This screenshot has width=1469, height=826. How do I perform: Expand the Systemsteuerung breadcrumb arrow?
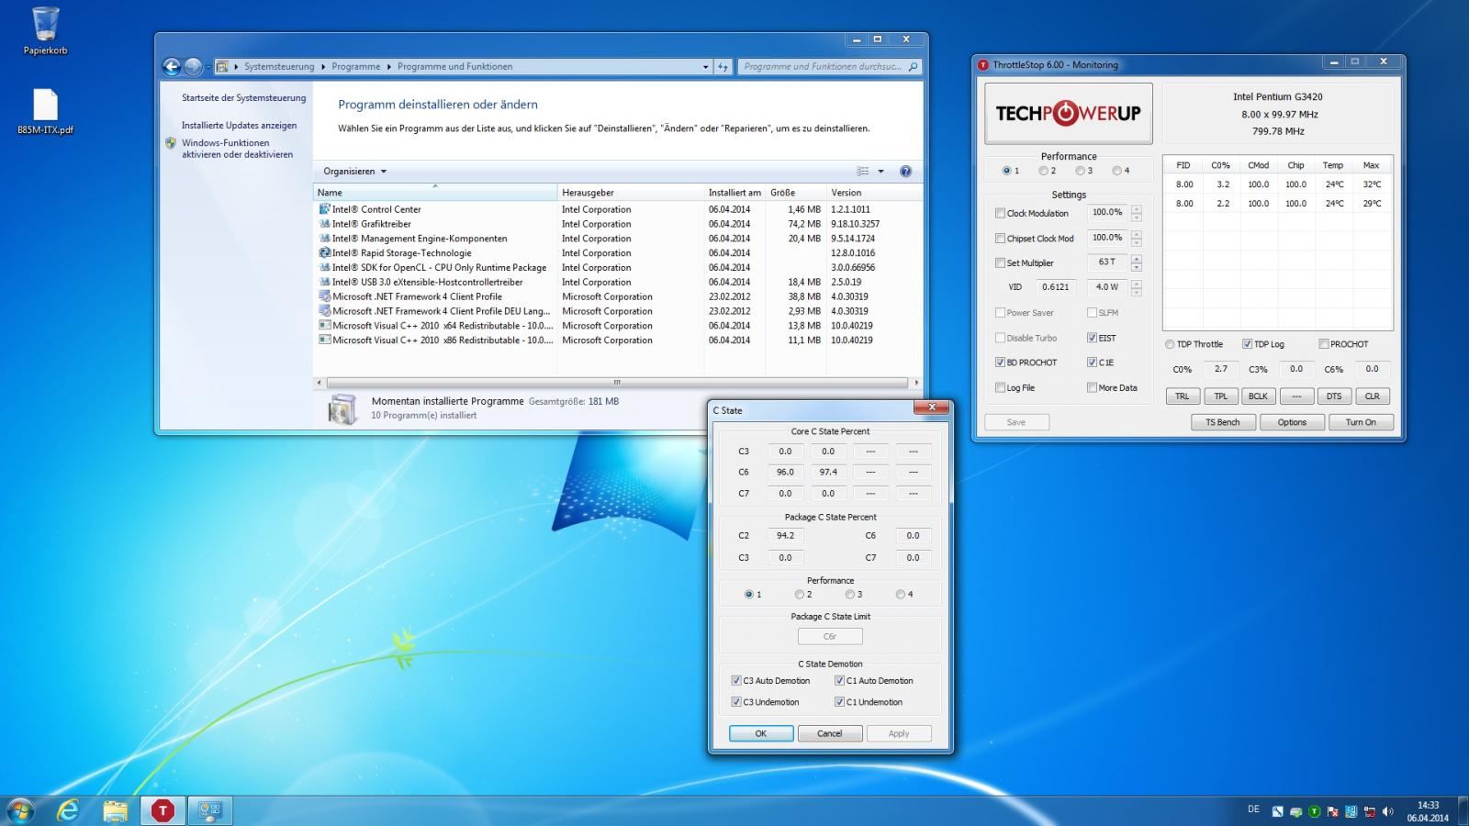point(323,67)
